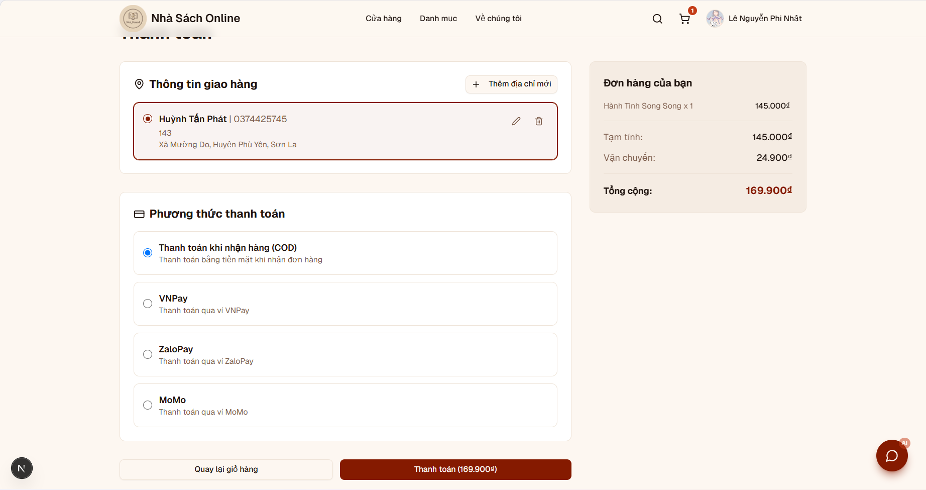This screenshot has height=490, width=926.
Task: Click the dark N circle in bottom corner
Action: coord(21,468)
